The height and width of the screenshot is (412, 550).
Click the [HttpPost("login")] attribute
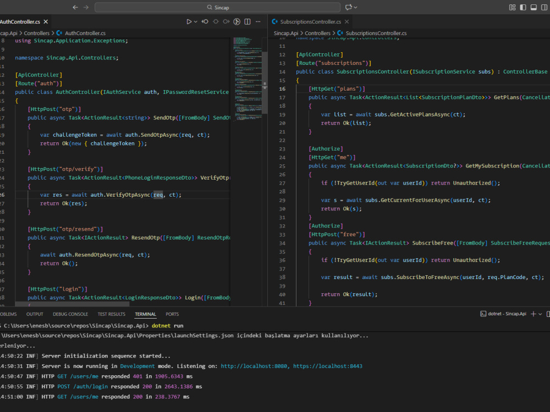click(x=58, y=289)
